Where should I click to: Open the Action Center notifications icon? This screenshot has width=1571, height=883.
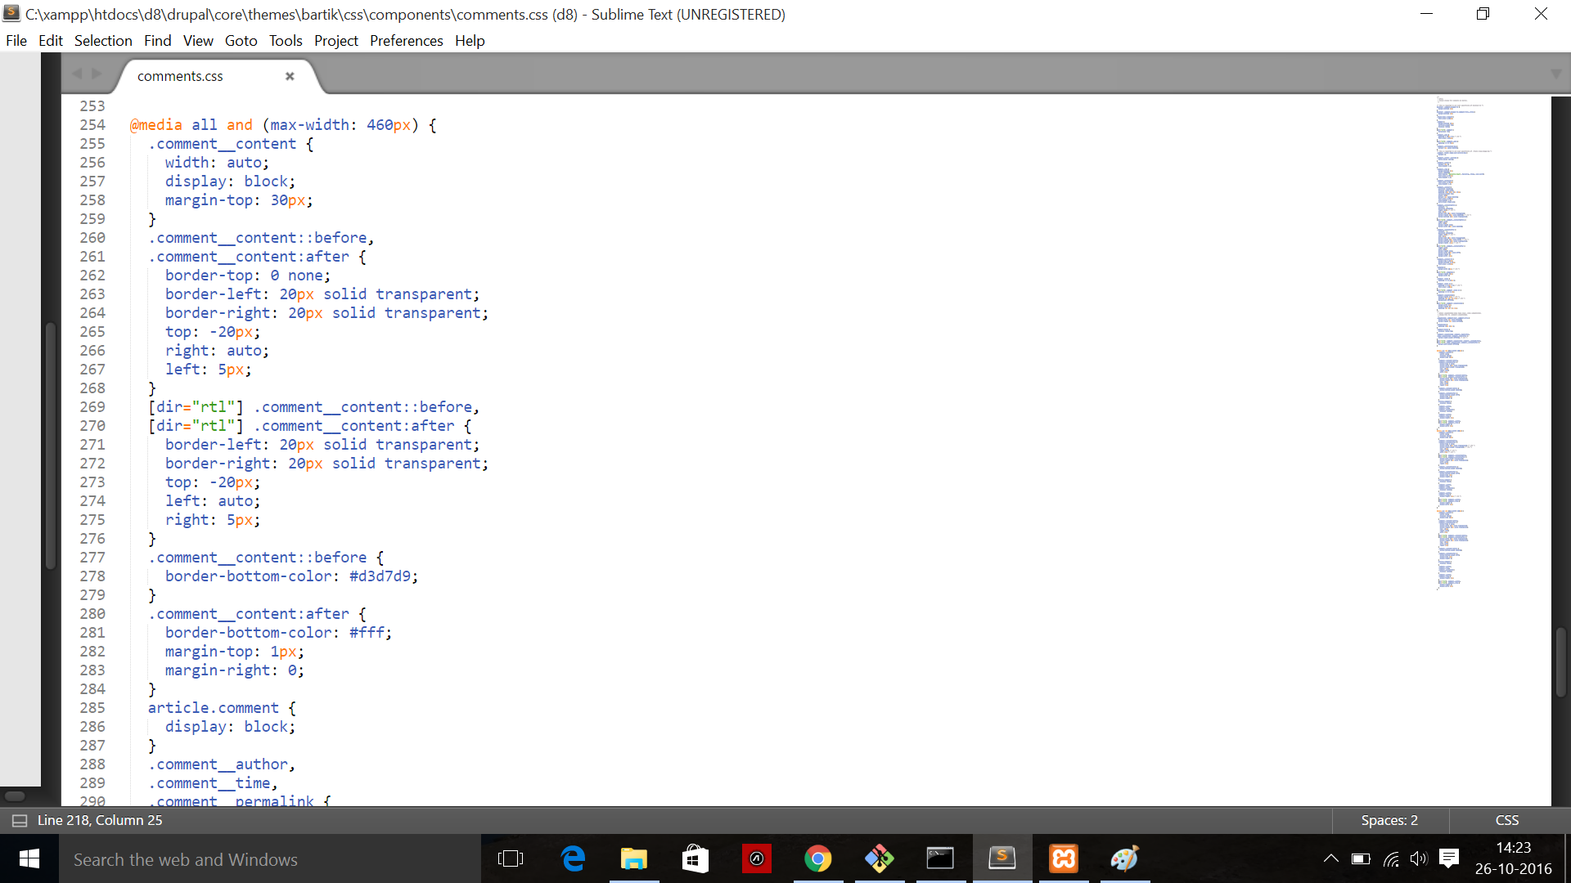click(x=1449, y=858)
